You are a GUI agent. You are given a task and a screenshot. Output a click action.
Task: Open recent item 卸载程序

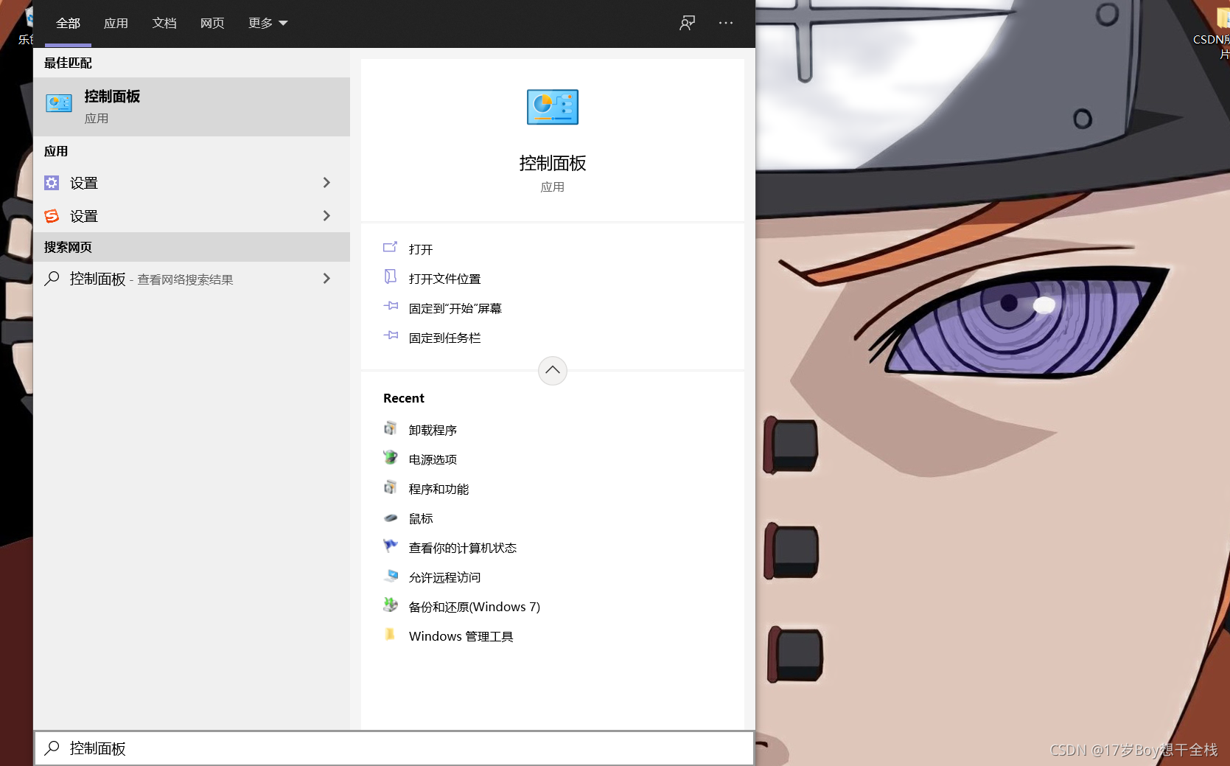(433, 430)
